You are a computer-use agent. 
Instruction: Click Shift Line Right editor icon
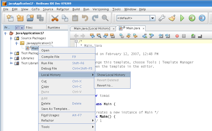[168, 36]
